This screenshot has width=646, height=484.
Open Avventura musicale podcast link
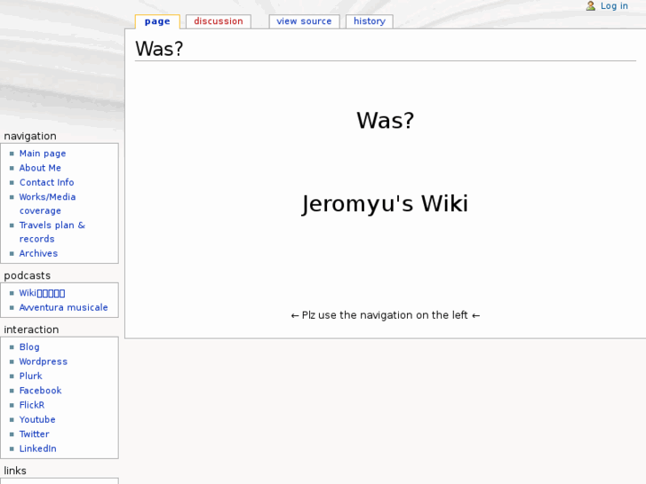(63, 307)
